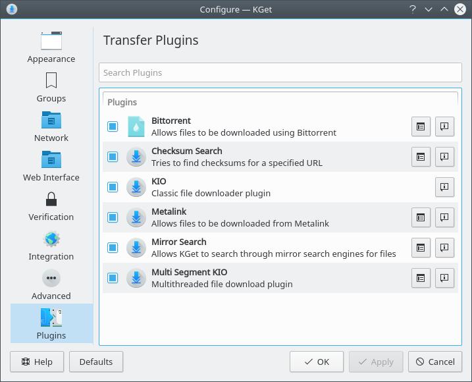Select 'Classic file downloader plugin' description
Screen dimensions: 472x382
click(x=211, y=193)
